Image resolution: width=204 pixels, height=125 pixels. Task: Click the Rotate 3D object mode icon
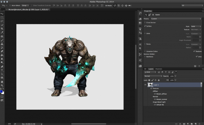point(115,5)
